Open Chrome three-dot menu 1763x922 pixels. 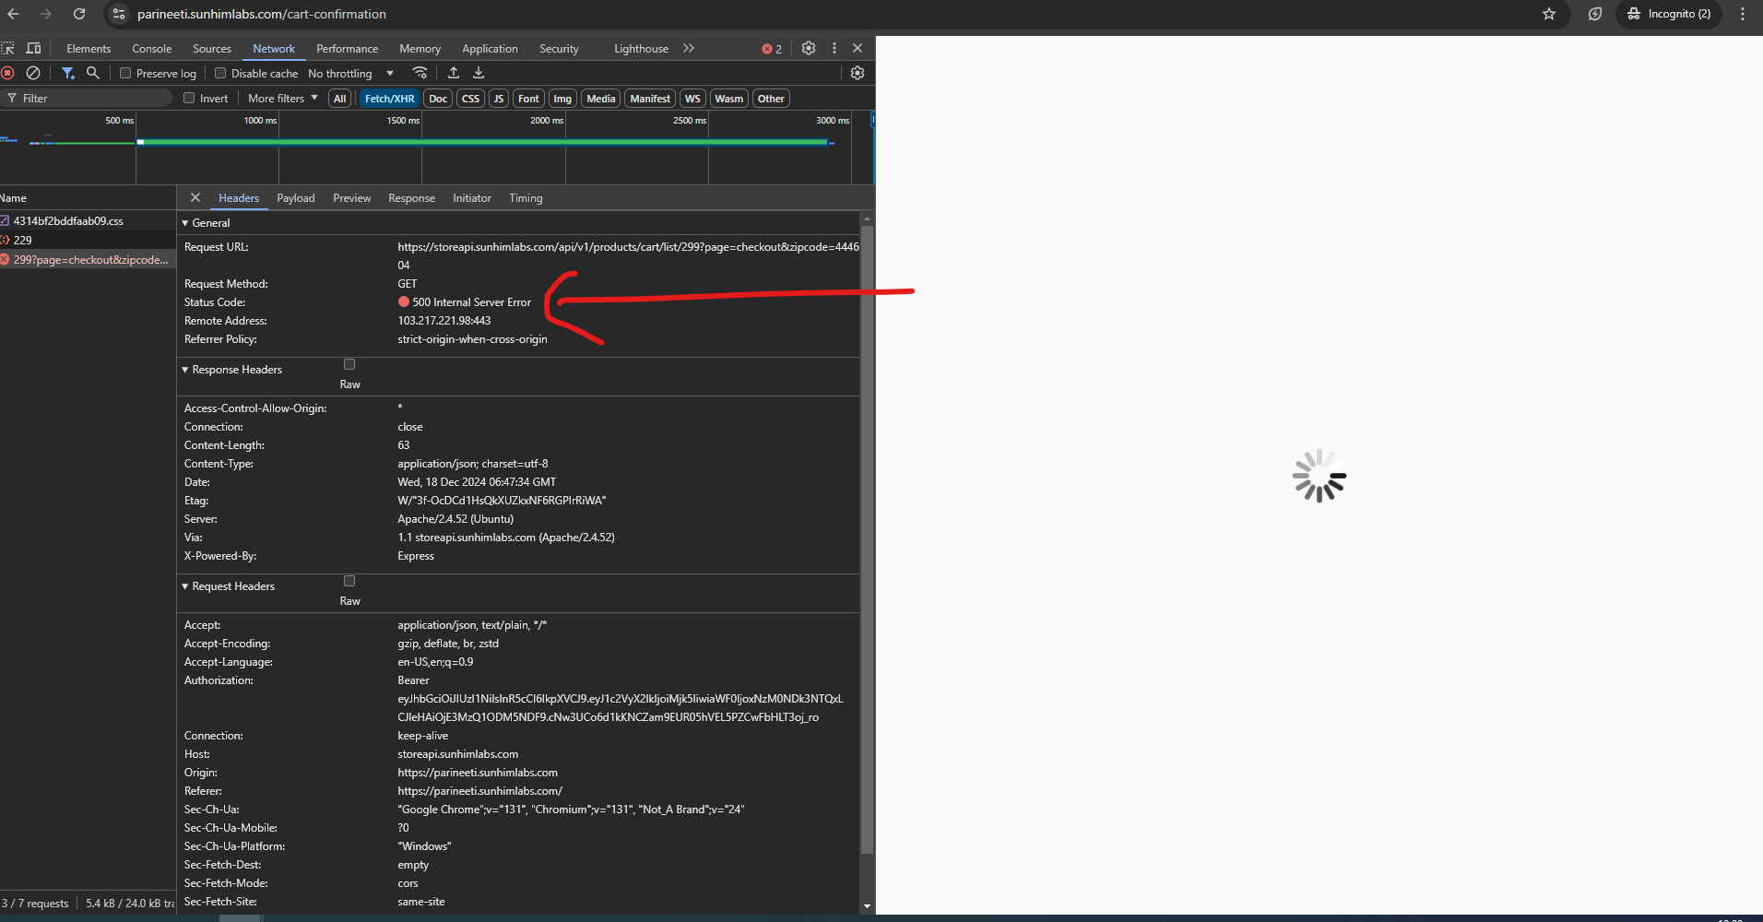pos(1743,14)
